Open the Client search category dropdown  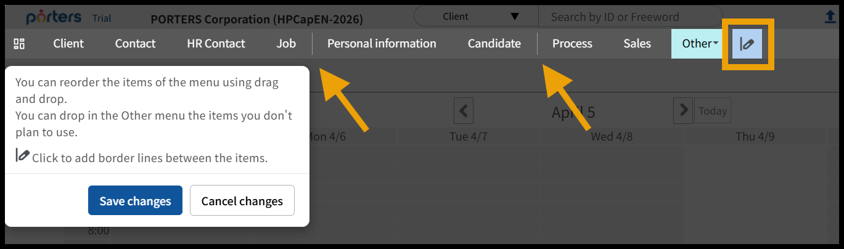point(476,17)
